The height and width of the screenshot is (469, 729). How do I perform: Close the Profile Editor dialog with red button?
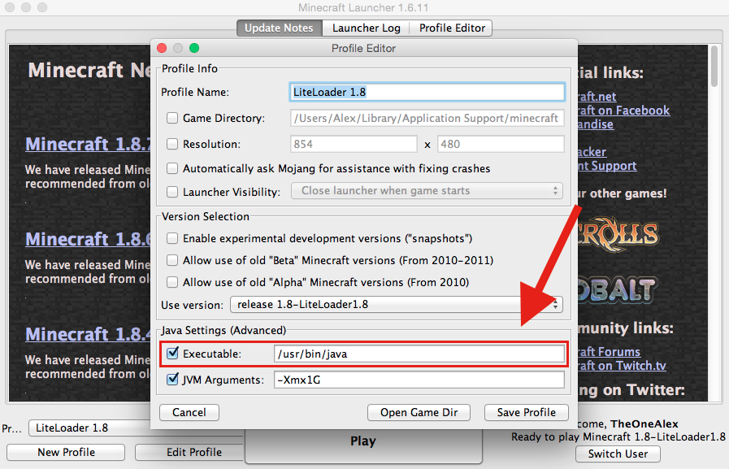tap(162, 48)
